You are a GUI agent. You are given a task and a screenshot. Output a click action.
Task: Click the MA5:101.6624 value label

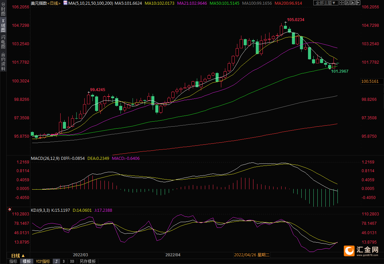[128, 3]
